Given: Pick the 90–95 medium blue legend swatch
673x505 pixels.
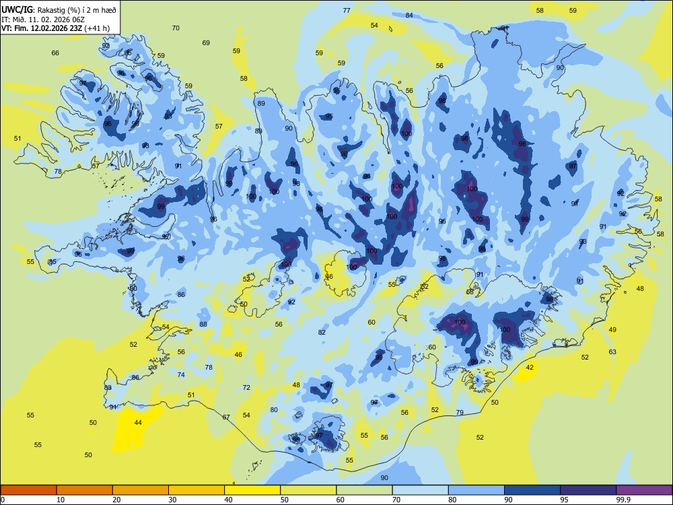Looking at the screenshot, I should coord(532,490).
